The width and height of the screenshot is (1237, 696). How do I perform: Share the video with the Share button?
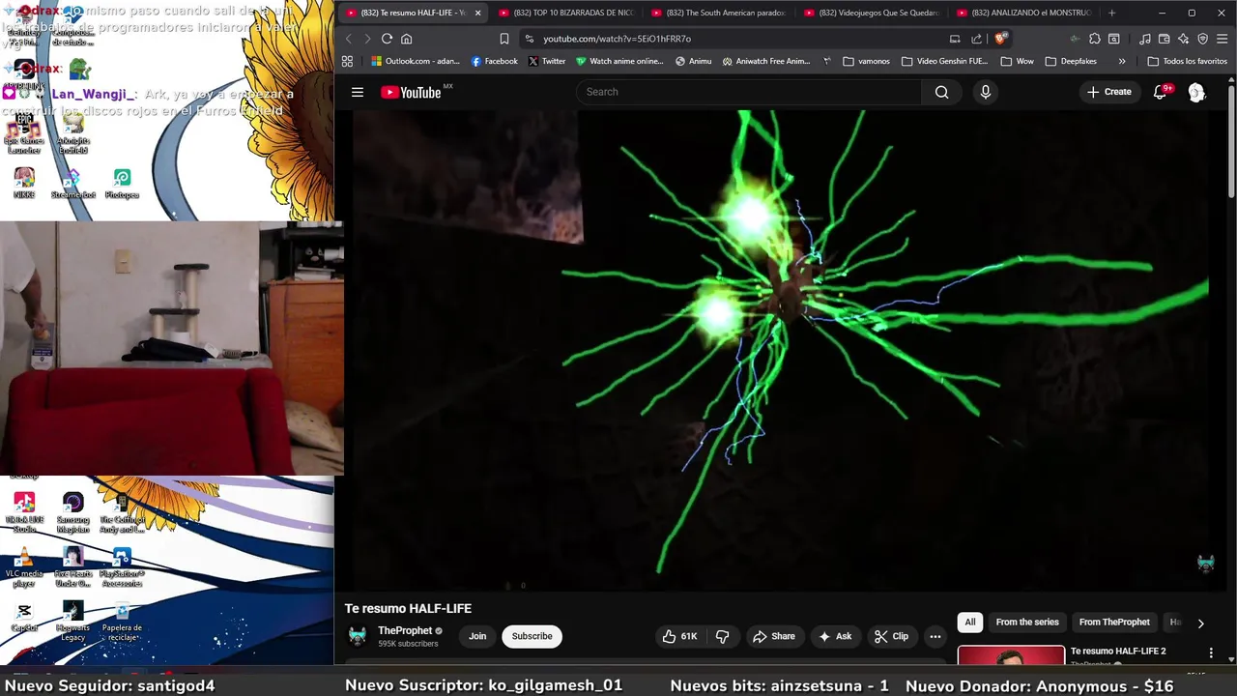click(x=773, y=636)
